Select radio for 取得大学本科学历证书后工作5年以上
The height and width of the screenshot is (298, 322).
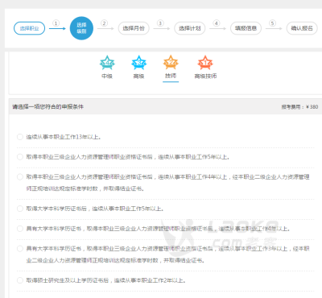[x=20, y=209]
